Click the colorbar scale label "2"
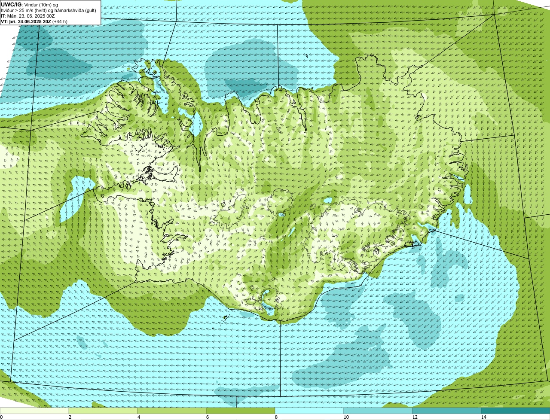Viewport: 550px width, 420px height. point(70,417)
